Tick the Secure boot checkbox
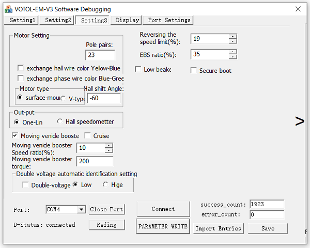Viewport: 310px width, 248px height. (x=194, y=71)
